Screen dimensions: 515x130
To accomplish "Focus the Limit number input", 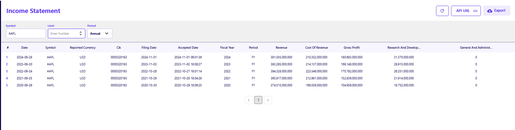I will tap(66, 33).
